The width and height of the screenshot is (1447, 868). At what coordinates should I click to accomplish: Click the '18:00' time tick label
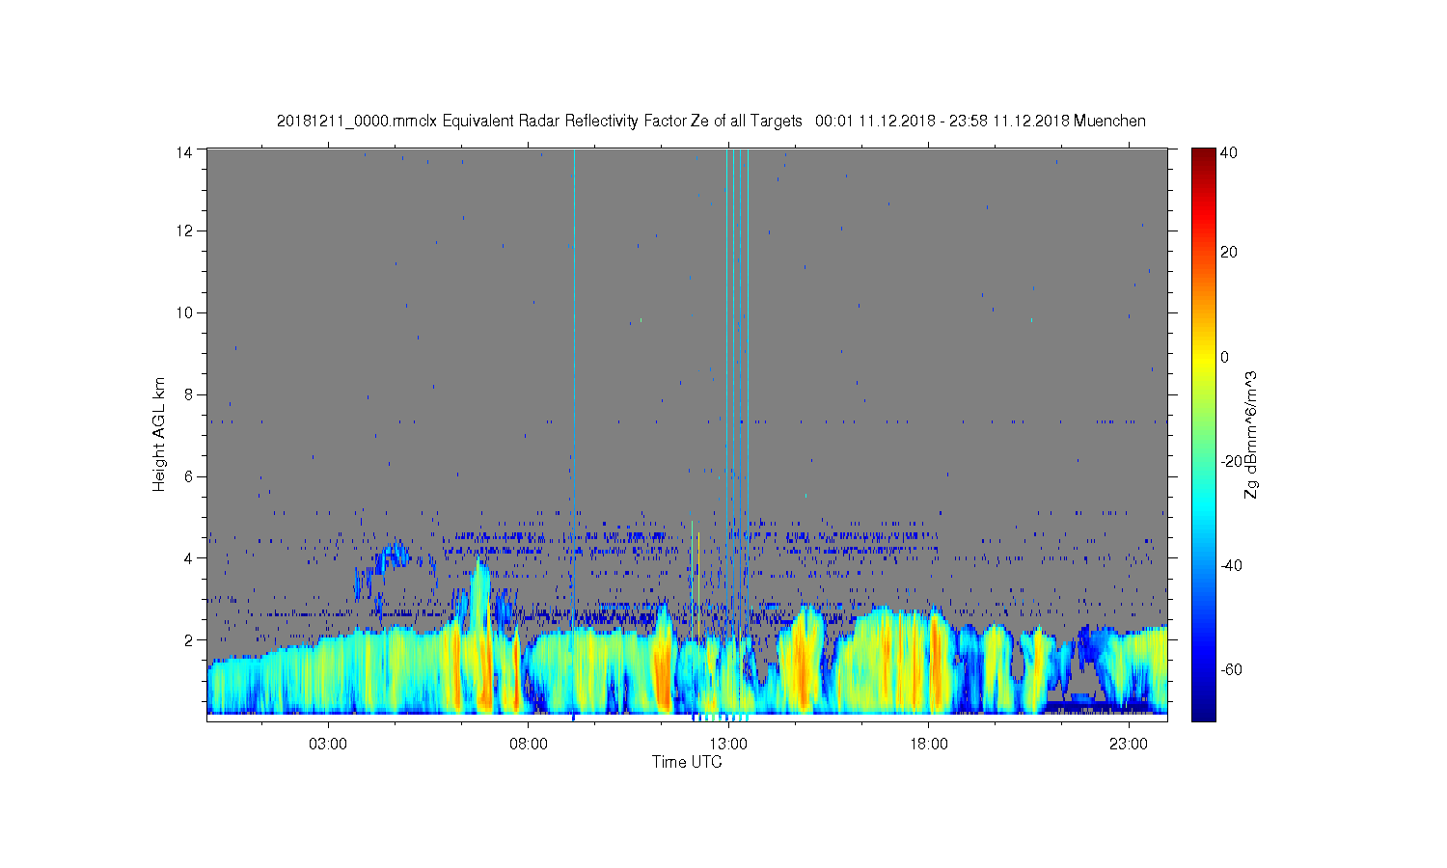point(928,744)
